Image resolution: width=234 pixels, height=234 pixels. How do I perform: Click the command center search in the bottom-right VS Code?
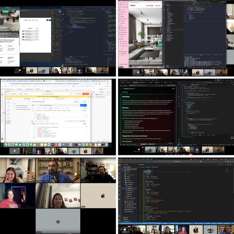click(177, 161)
